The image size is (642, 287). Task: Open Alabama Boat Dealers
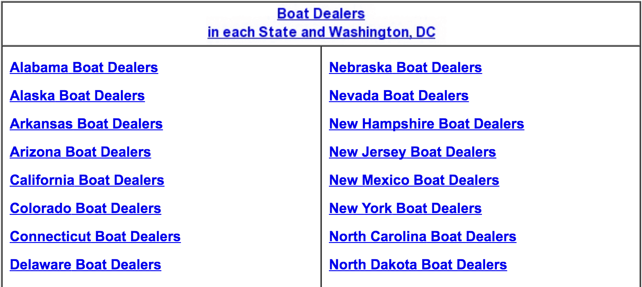pyautogui.click(x=84, y=67)
